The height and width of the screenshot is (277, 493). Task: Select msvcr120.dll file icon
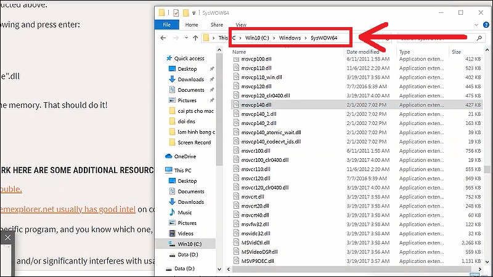pyautogui.click(x=237, y=178)
